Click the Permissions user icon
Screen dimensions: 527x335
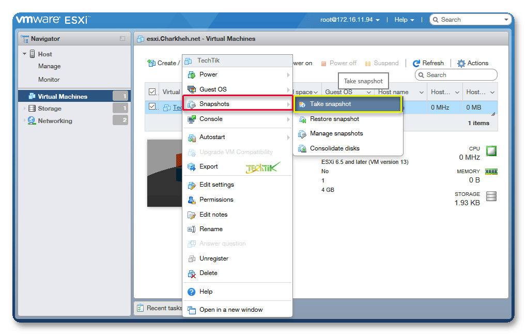click(x=192, y=200)
